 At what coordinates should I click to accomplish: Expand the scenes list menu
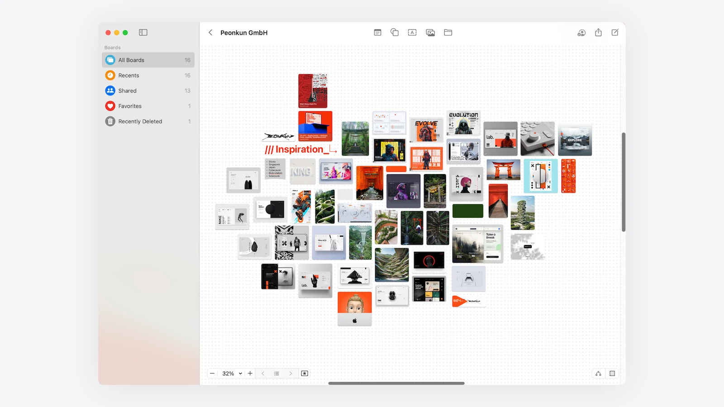click(x=276, y=374)
